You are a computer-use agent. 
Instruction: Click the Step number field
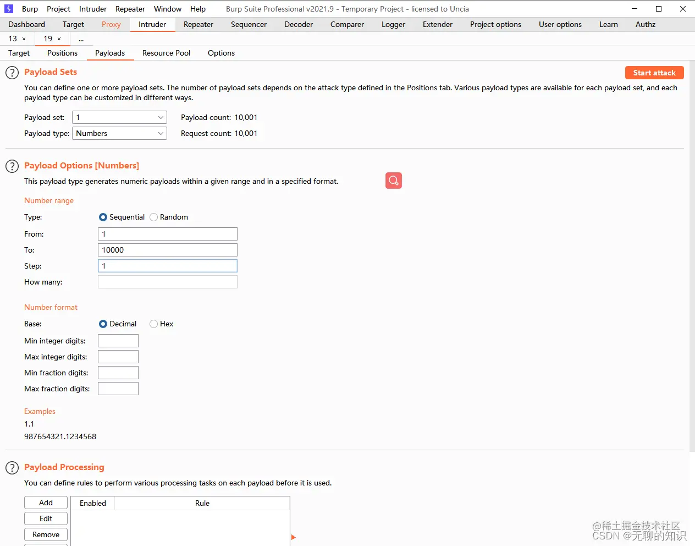coord(168,266)
